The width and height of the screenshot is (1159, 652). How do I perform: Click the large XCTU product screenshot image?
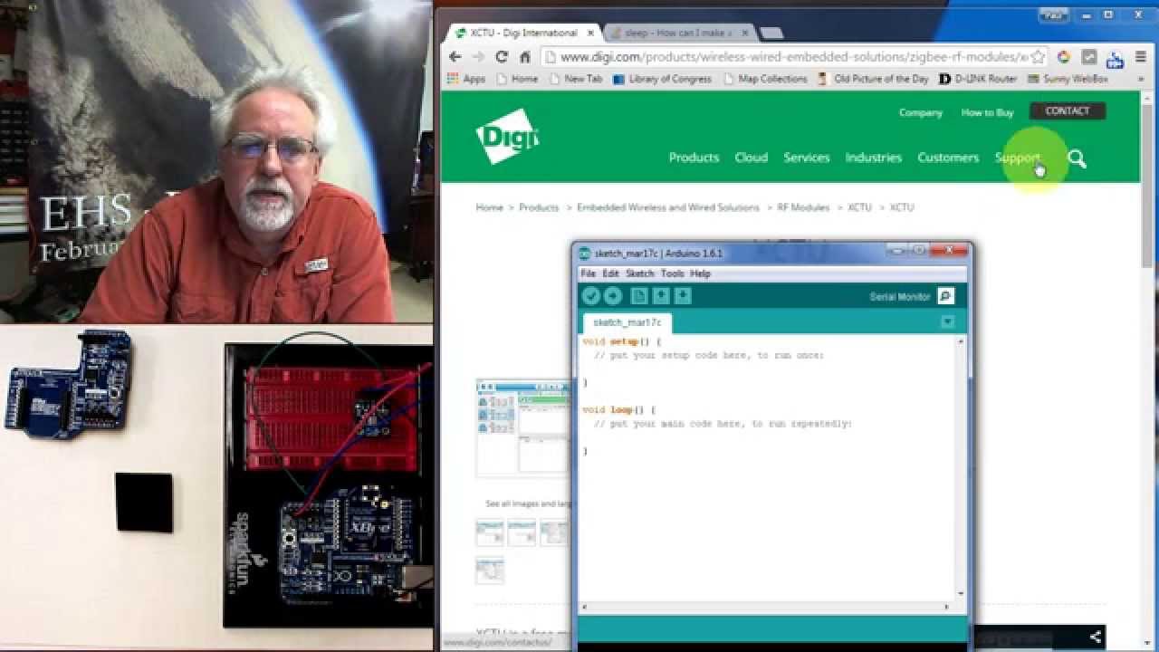pos(523,427)
